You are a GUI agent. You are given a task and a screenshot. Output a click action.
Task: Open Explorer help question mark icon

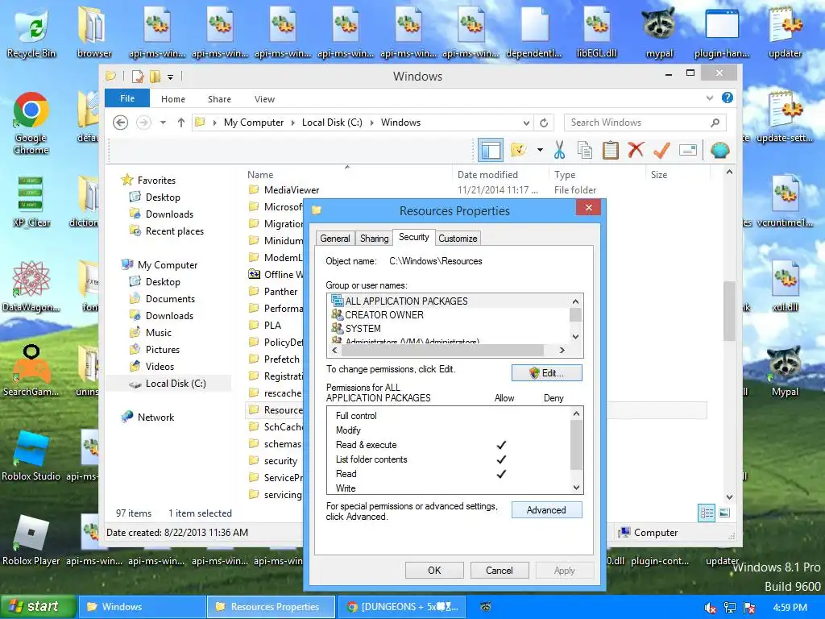(728, 98)
